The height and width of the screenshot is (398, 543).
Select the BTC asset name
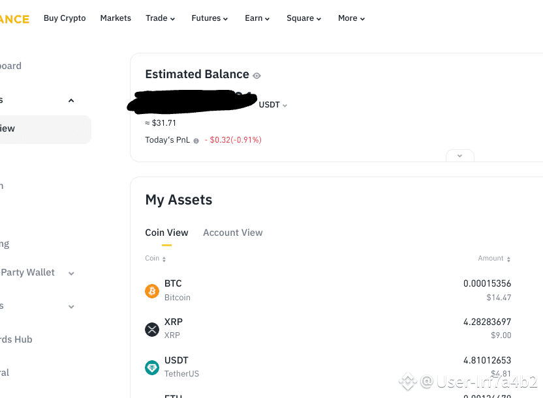point(173,283)
